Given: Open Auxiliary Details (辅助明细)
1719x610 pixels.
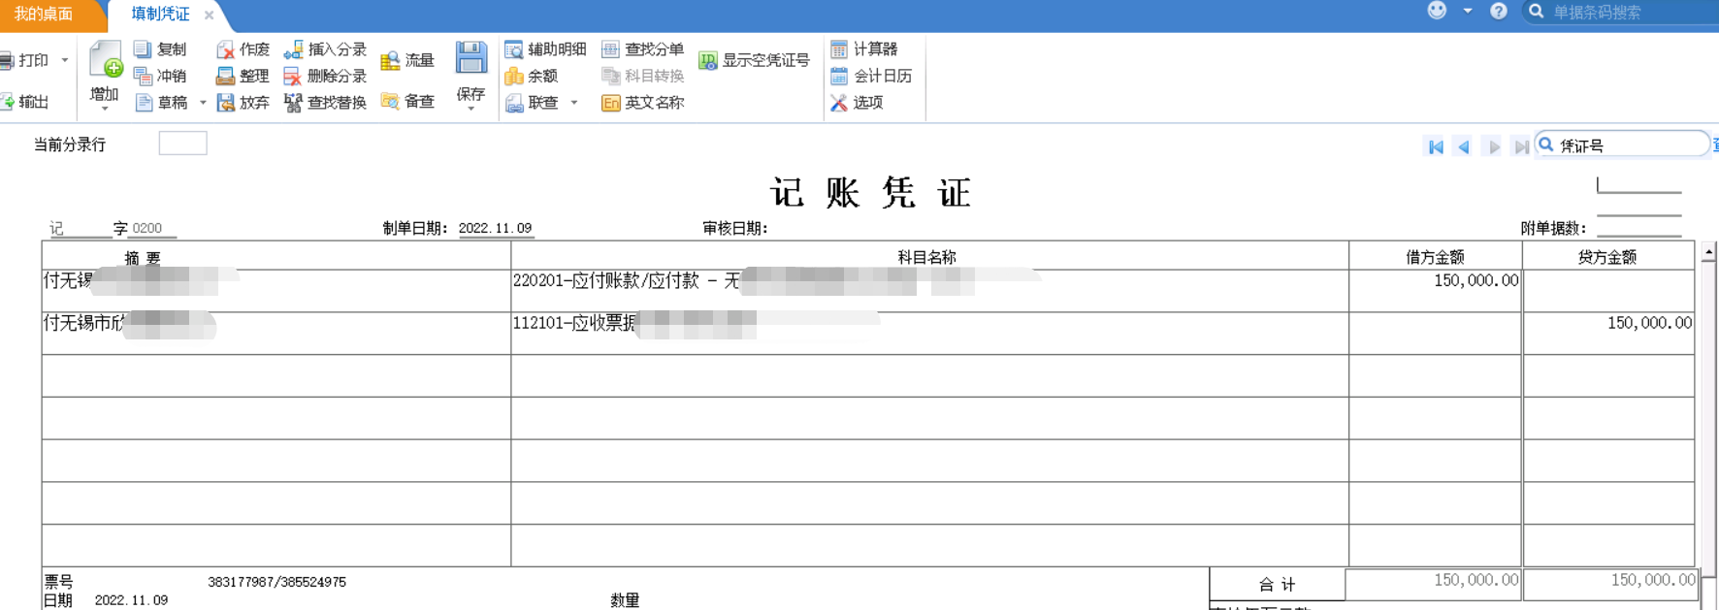Looking at the screenshot, I should pos(514,48).
